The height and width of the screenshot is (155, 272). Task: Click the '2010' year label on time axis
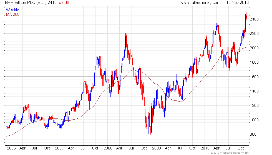pos(205,148)
